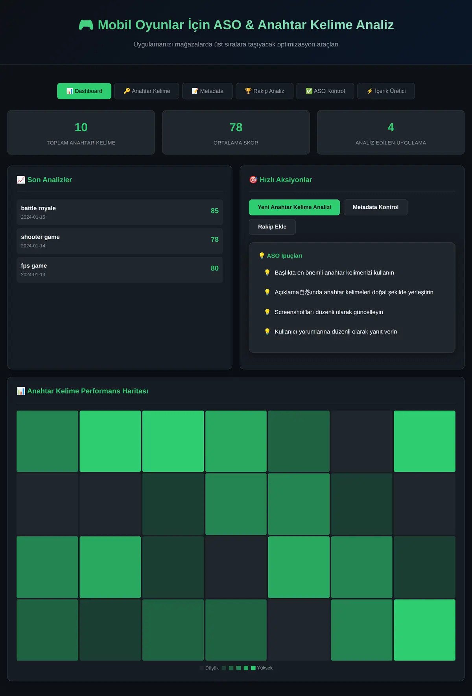472x696 pixels.
Task: Click the chart icon beside Son Analizler
Action: pos(21,180)
